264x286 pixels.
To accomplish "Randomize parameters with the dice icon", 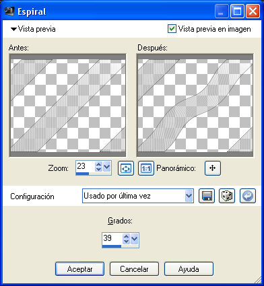I will pos(227,196).
